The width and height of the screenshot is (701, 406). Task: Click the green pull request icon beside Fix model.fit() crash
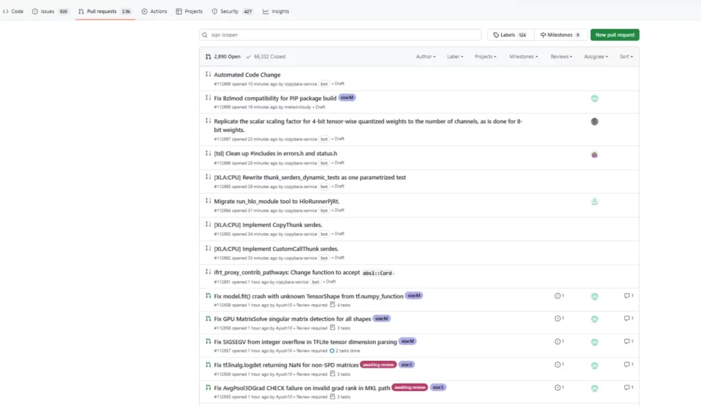click(x=207, y=295)
